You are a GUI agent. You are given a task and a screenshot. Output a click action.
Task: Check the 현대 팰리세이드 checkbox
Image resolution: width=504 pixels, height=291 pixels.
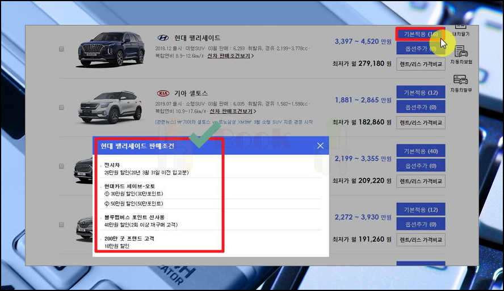(x=61, y=49)
